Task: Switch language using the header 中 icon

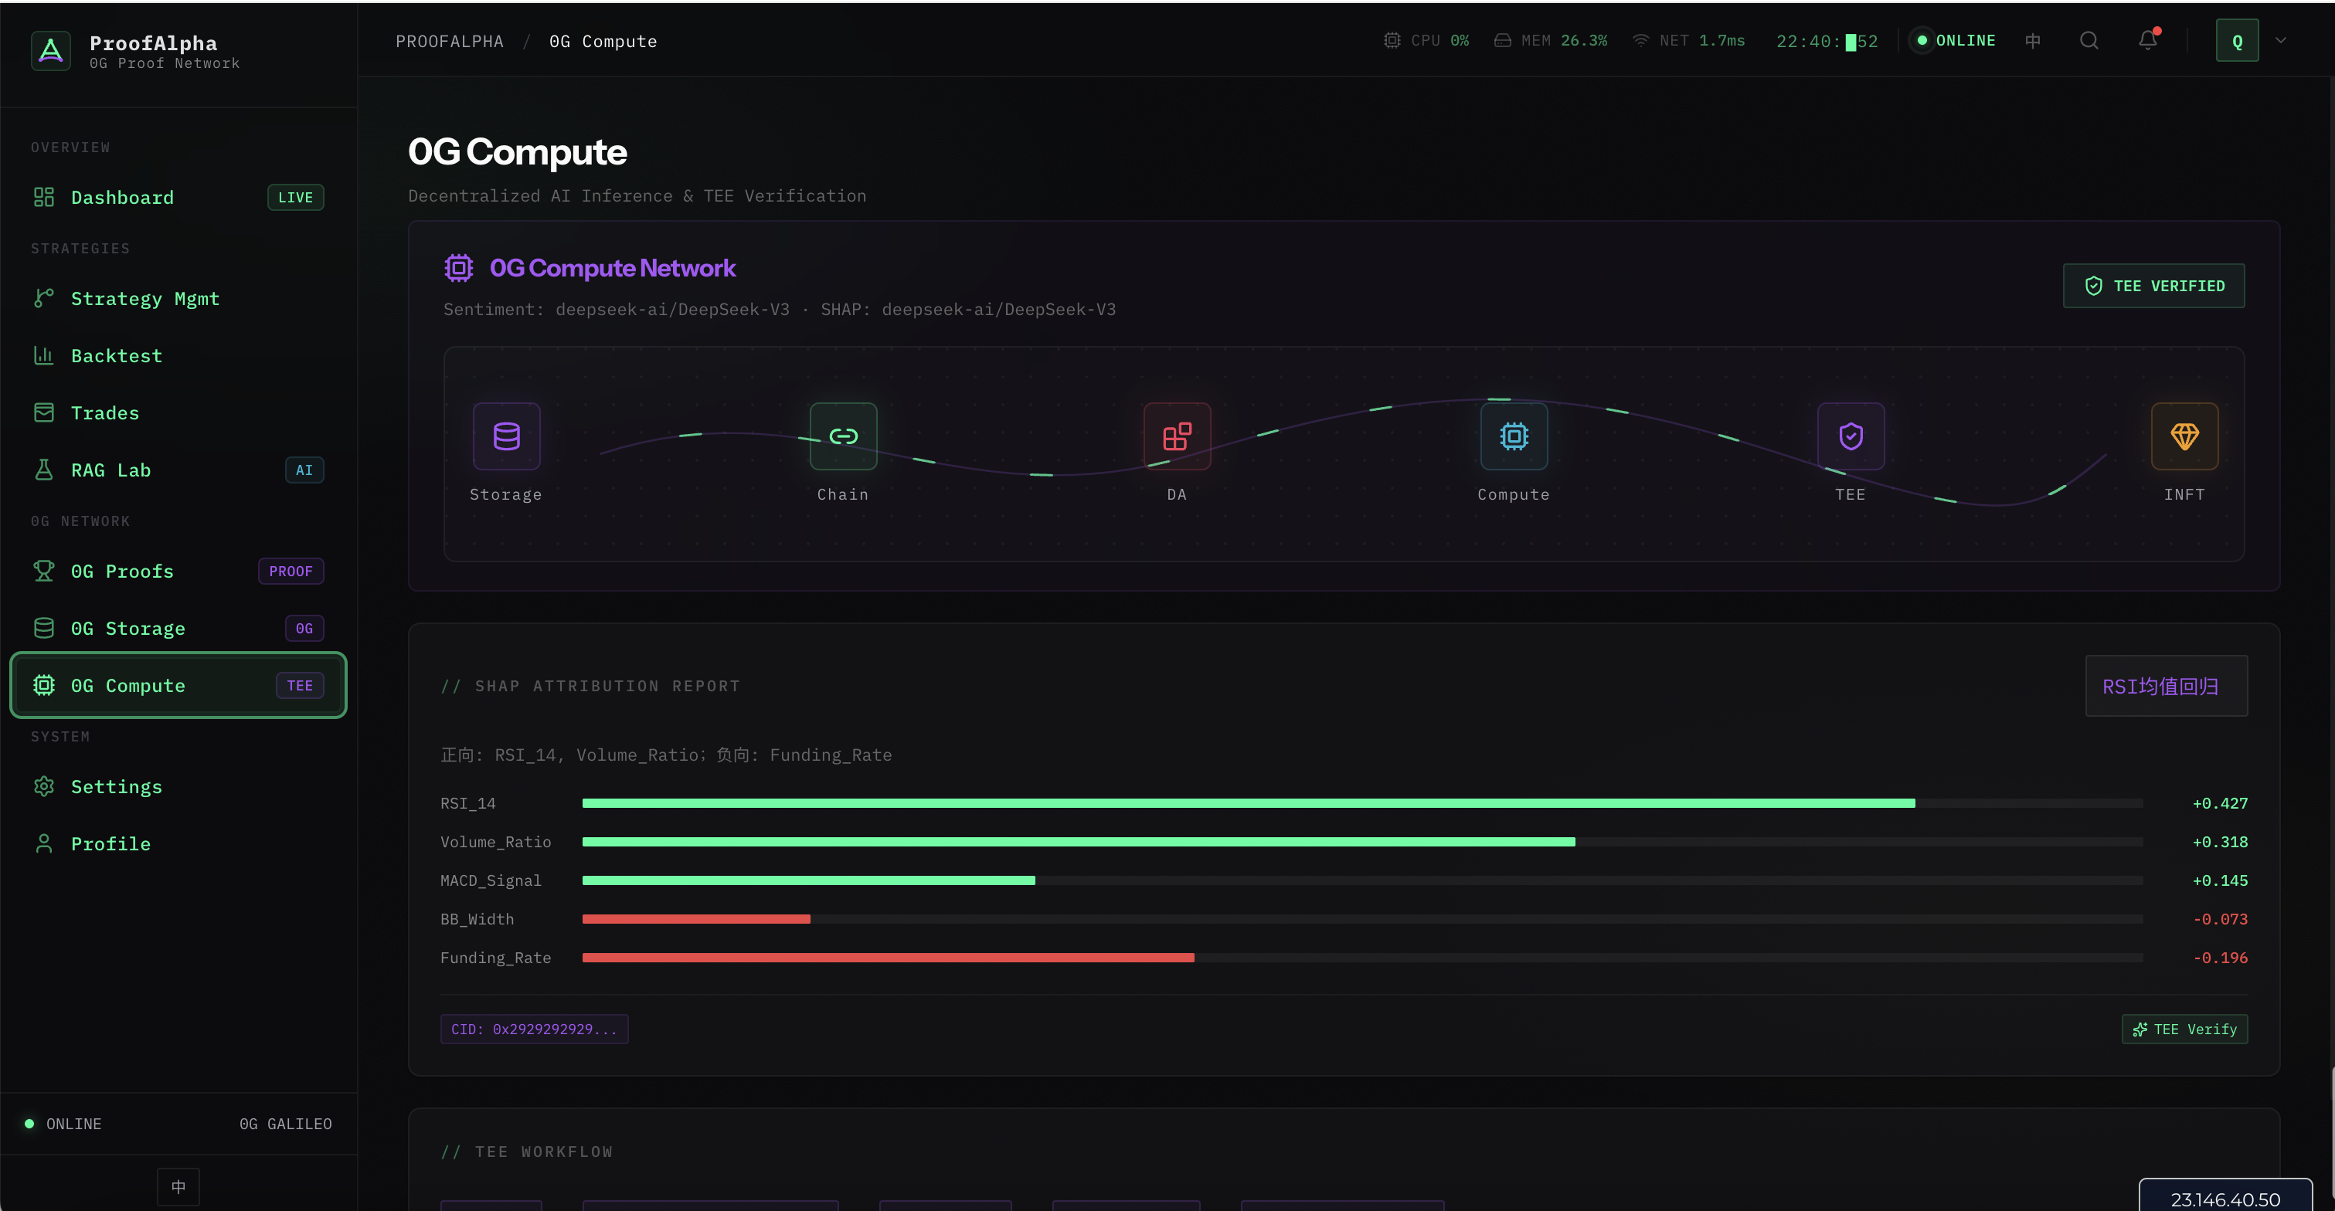Action: pos(2033,41)
